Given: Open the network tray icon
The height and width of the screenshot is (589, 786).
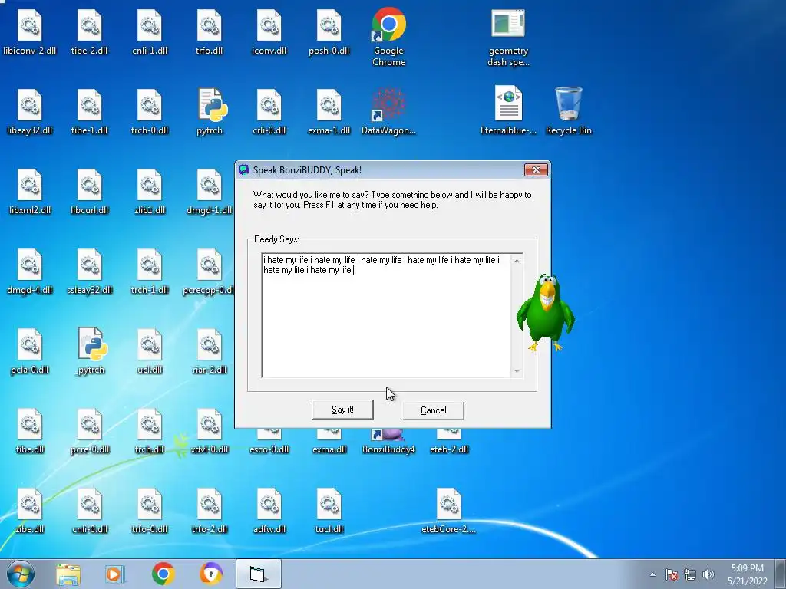Looking at the screenshot, I should (690, 574).
